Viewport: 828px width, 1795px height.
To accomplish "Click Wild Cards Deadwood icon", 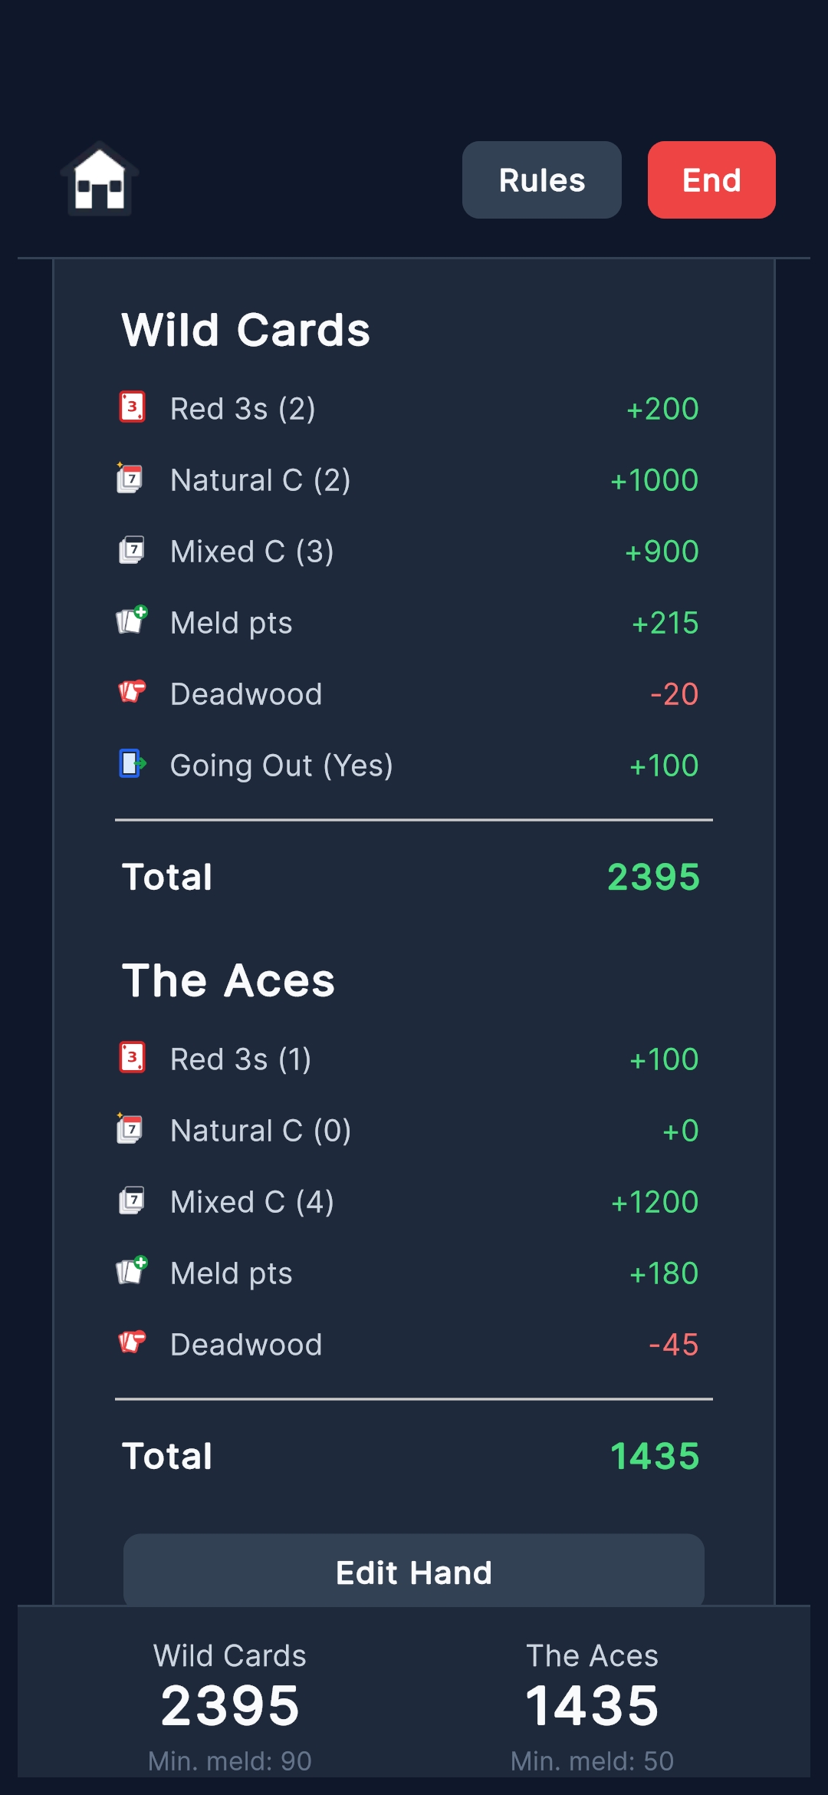I will tap(132, 692).
